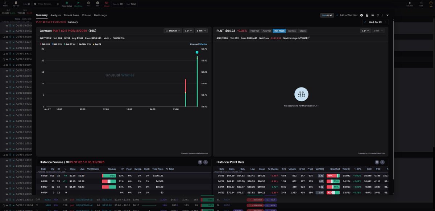The height and width of the screenshot is (211, 435).
Task: Open the Volume tab
Action: (x=87, y=15)
